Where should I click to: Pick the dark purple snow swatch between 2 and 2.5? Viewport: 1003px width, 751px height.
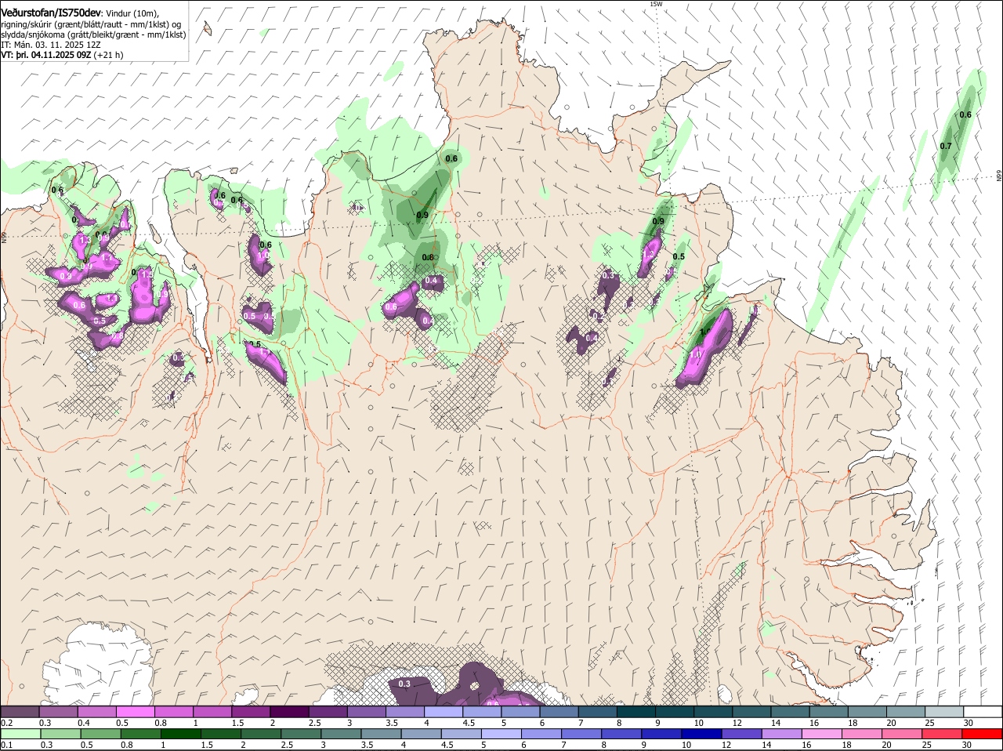[290, 711]
